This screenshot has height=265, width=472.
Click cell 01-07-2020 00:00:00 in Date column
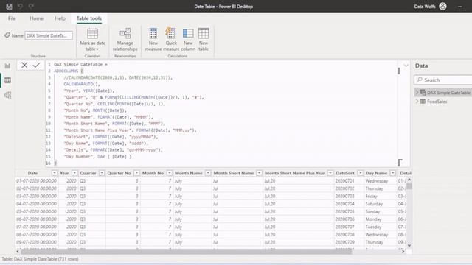coord(36,181)
